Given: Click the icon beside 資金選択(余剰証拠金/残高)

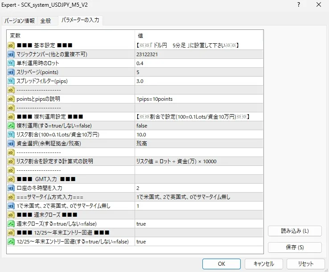Looking at the screenshot, I should pos(12,144).
